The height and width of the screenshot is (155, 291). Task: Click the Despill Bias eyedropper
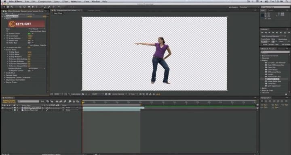(x=33, y=40)
